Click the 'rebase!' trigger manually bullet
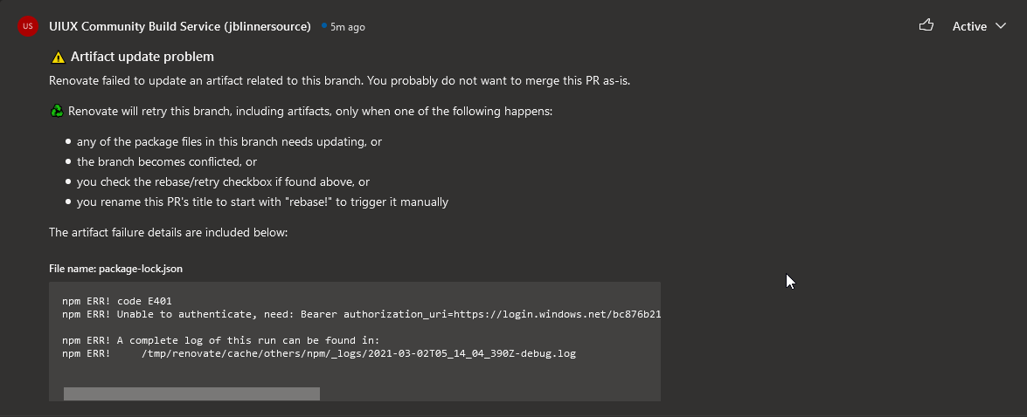This screenshot has height=417, width=1027. (x=262, y=202)
